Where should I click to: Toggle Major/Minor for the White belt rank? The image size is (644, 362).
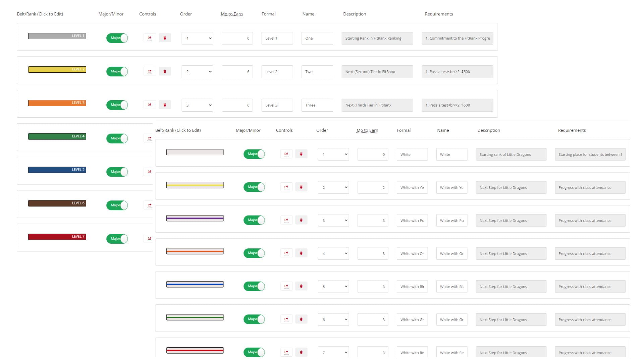click(x=254, y=154)
